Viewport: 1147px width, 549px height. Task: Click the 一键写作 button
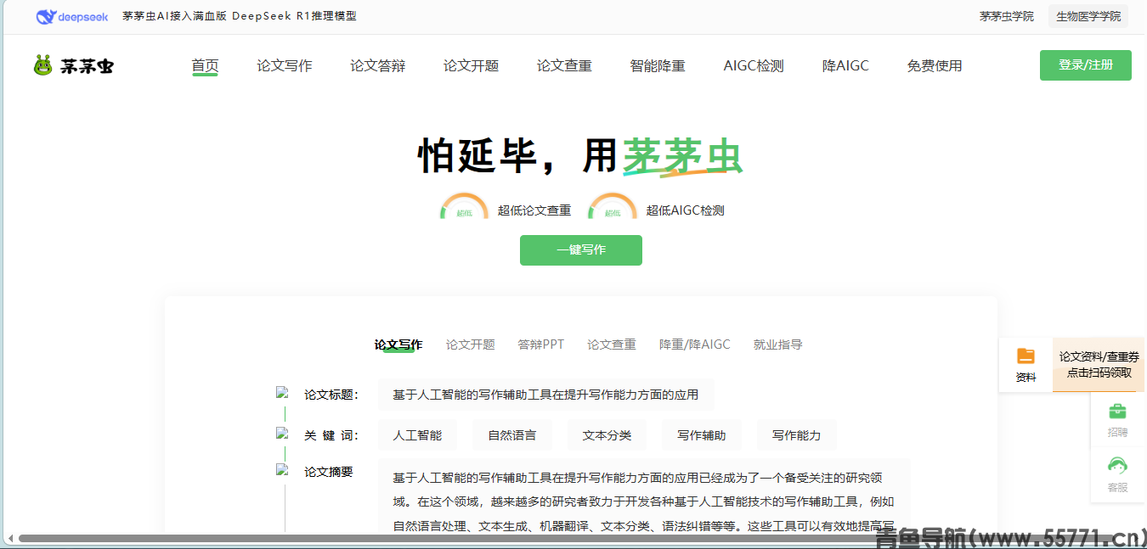click(581, 250)
